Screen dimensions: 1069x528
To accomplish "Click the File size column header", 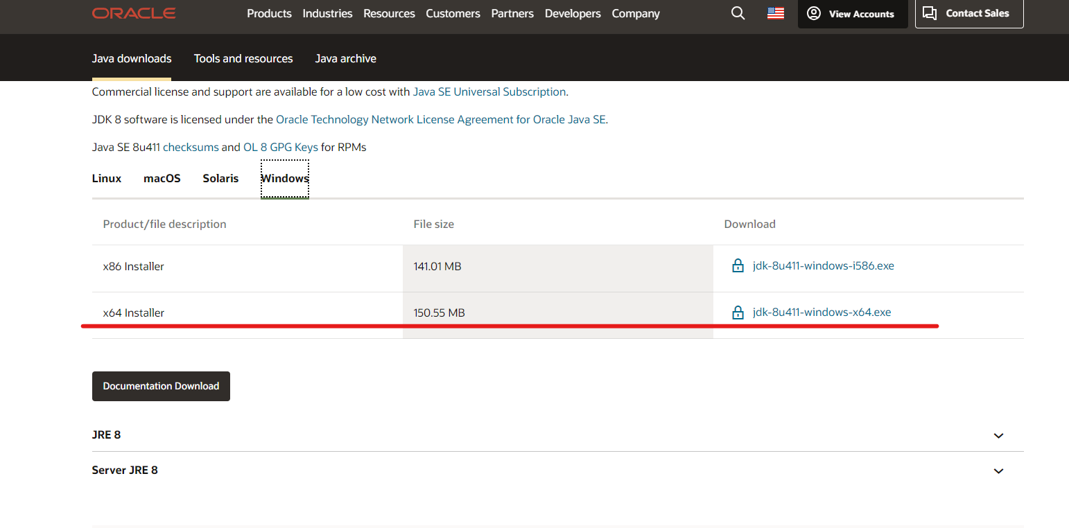I will click(434, 224).
